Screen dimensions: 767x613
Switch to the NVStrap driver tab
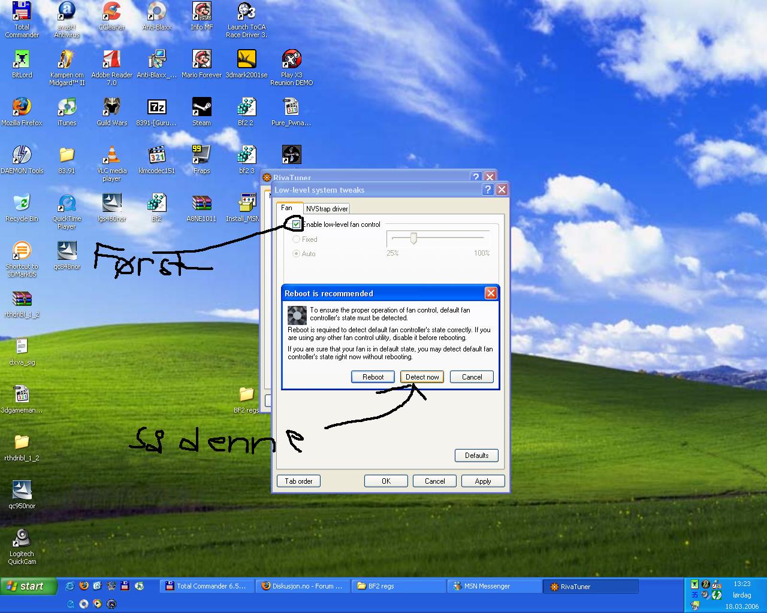point(327,209)
